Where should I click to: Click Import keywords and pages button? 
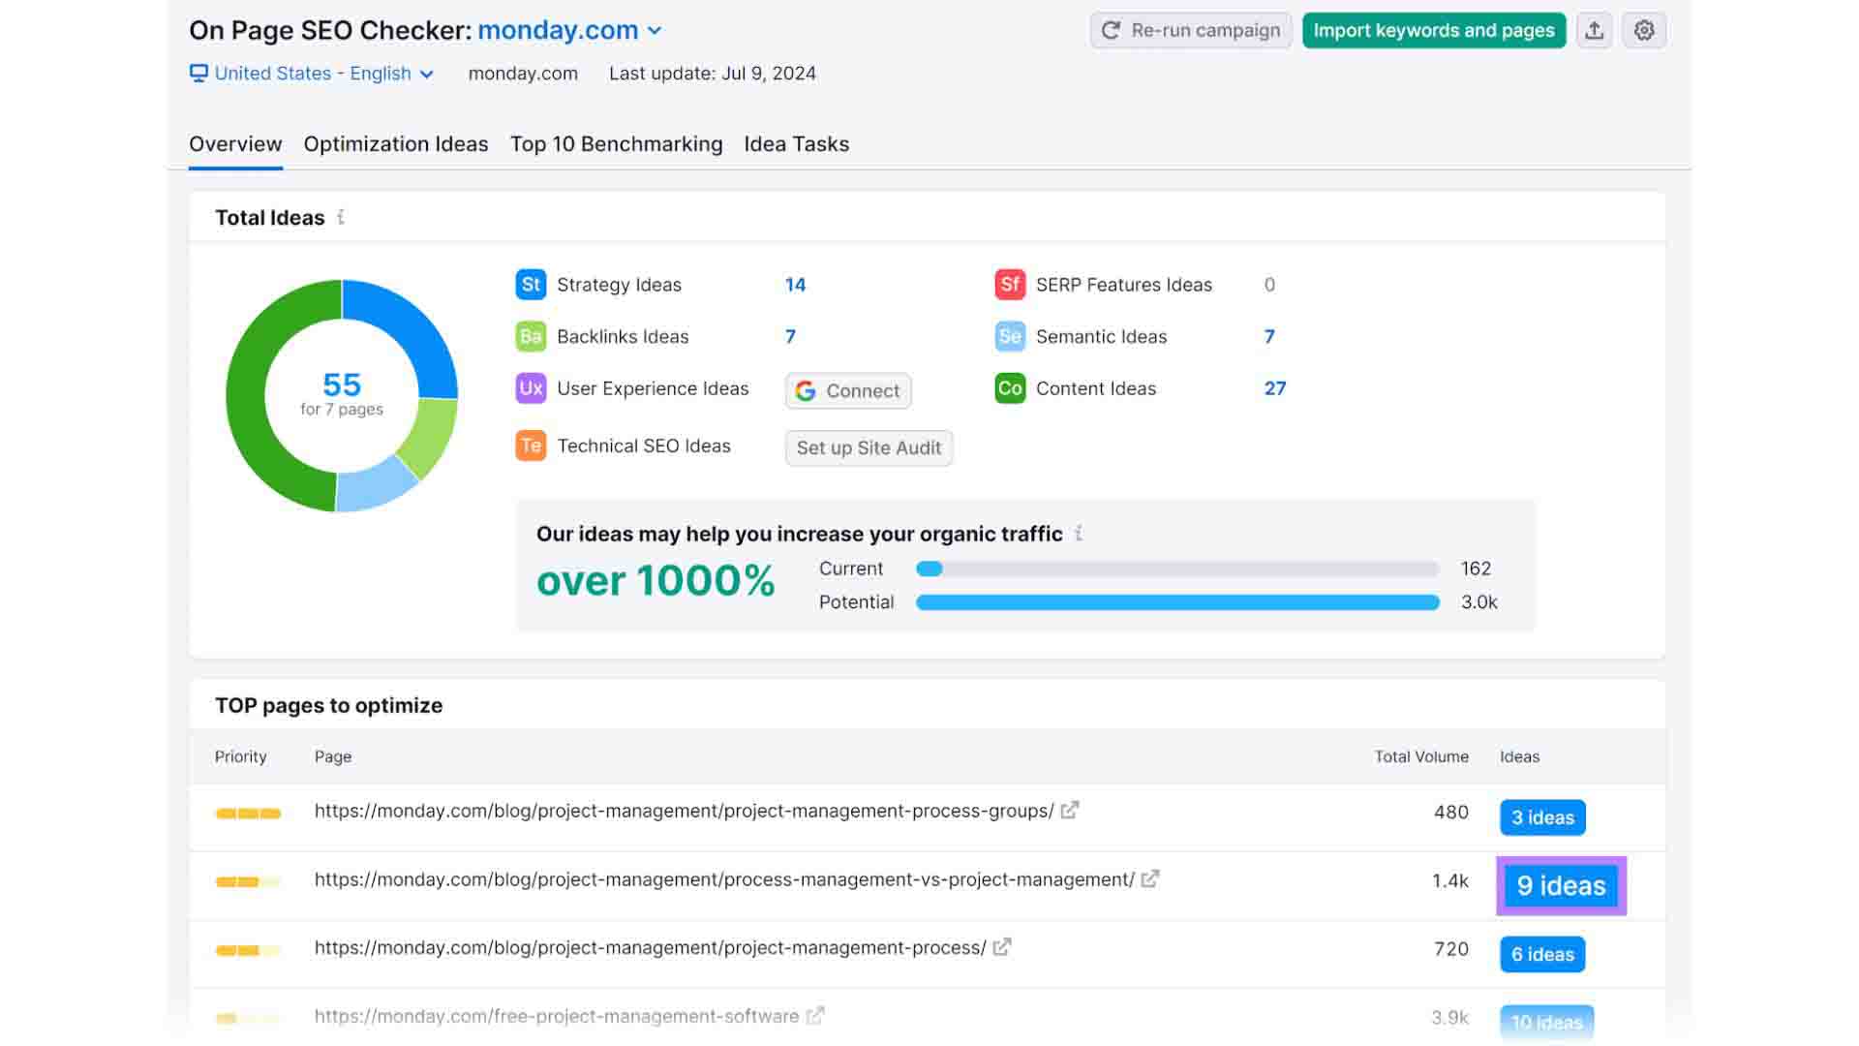(1433, 31)
